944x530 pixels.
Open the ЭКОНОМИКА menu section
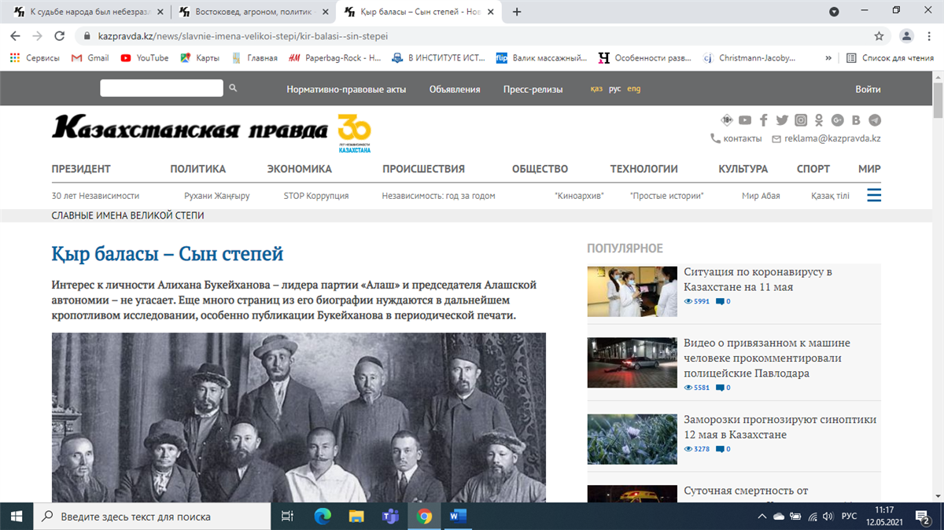[x=299, y=169]
